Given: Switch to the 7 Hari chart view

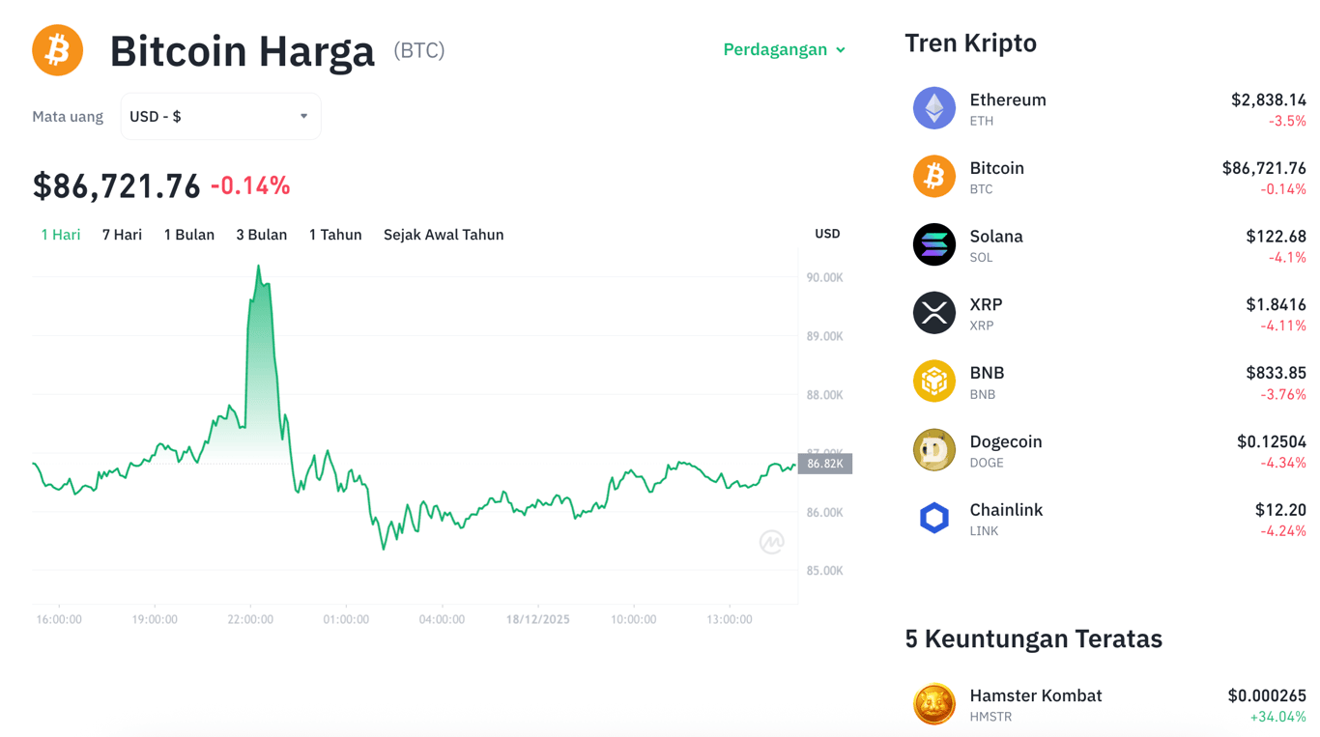Looking at the screenshot, I should click(122, 234).
